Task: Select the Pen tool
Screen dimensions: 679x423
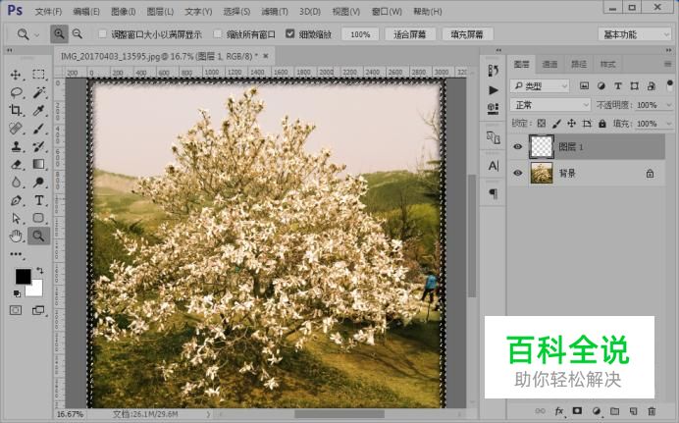Action: 16,200
